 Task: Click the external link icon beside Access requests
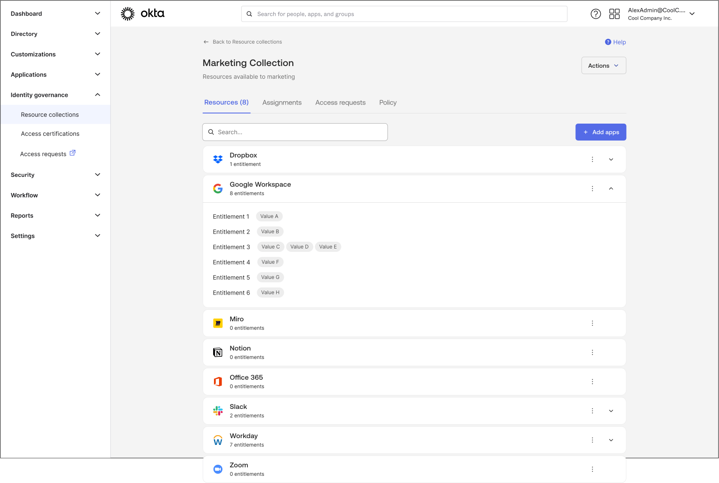coord(72,153)
